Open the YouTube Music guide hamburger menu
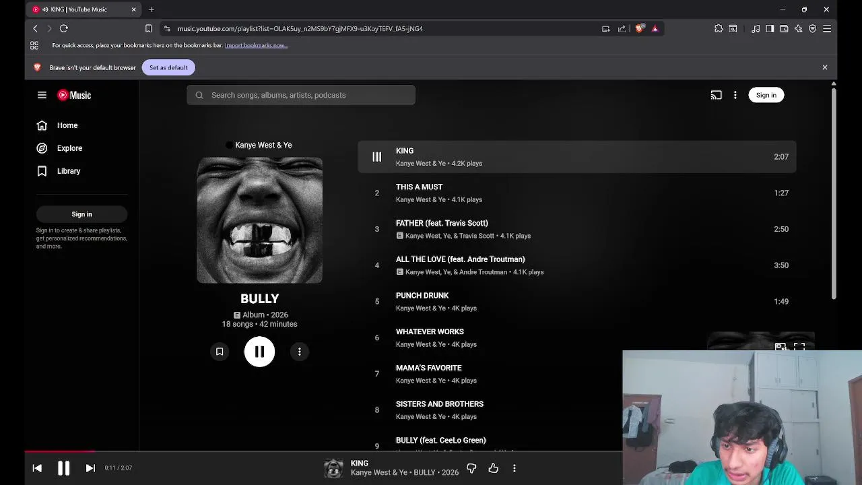 (42, 95)
